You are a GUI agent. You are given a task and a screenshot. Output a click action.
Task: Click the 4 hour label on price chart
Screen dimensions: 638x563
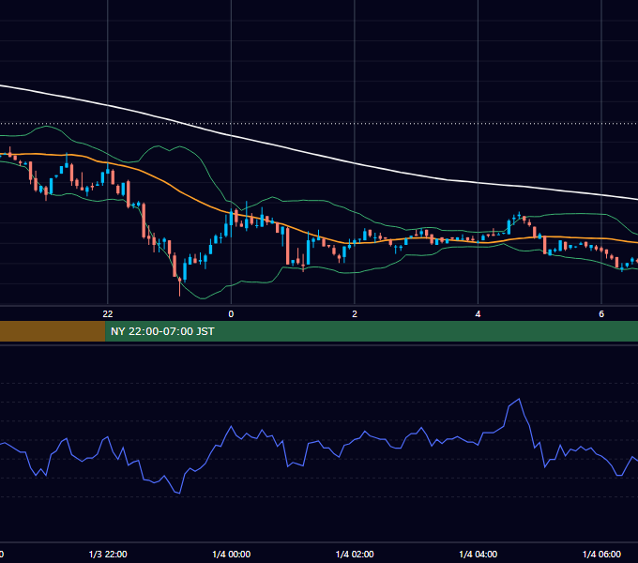pos(478,313)
